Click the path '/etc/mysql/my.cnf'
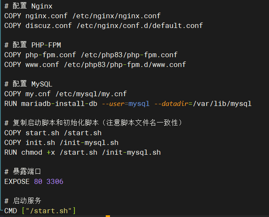Viewport: 269px width, 217px height. (x=91, y=94)
